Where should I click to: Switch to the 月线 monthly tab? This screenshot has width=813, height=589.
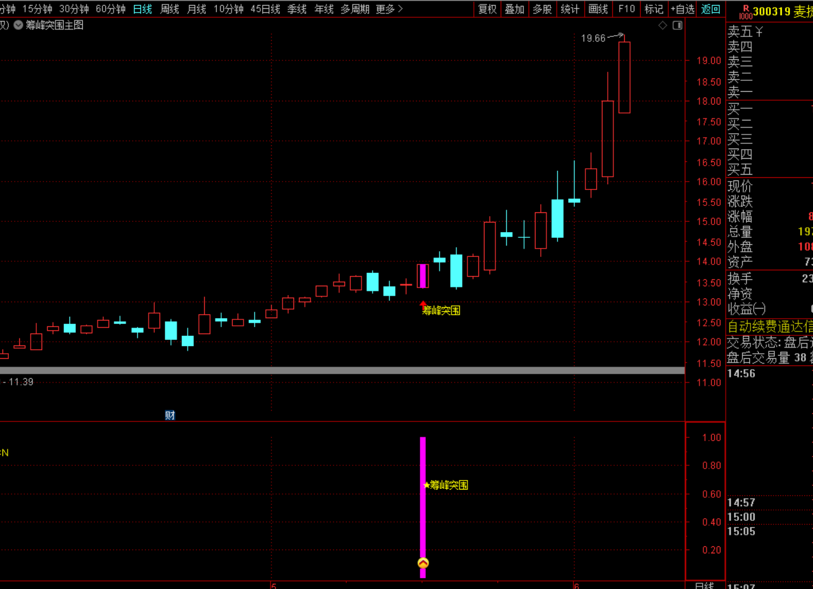196,9
